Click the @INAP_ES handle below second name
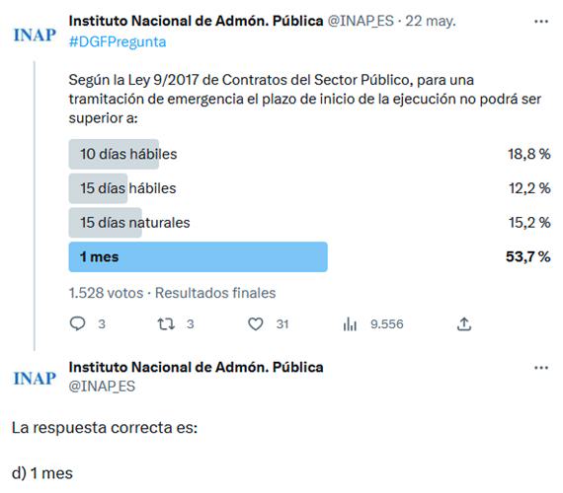 tap(102, 387)
